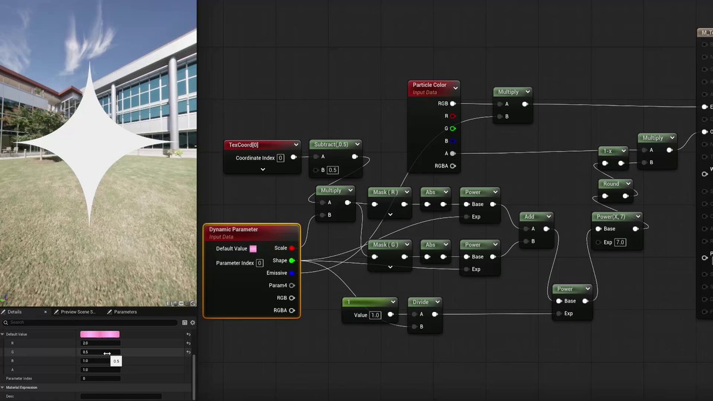Screen dimensions: 713x401
Task: Edit Constant node Value 1.0 field
Action: (x=376, y=315)
